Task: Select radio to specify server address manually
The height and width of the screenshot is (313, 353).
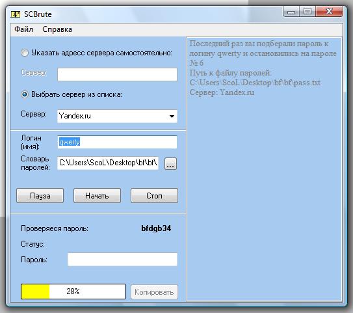Action: pyautogui.click(x=25, y=53)
